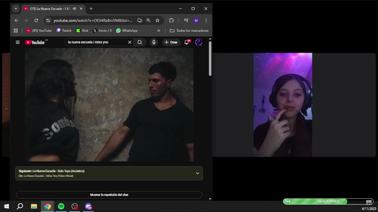Open the Chrome profile M avatar

196,20
